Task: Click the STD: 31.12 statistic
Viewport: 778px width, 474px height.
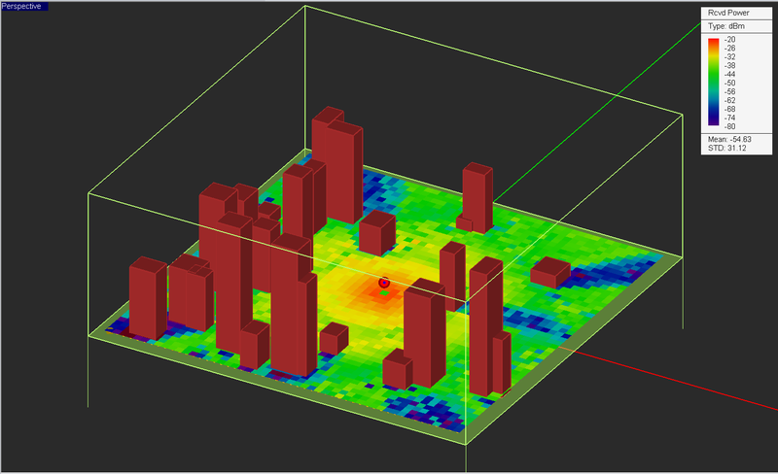Action: point(726,148)
